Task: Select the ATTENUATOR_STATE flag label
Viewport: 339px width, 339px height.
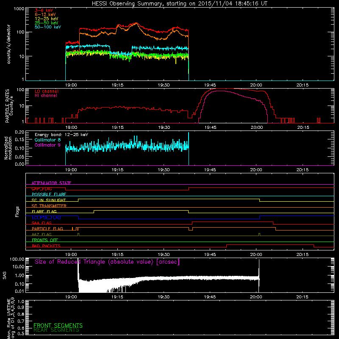Action: [x=51, y=183]
